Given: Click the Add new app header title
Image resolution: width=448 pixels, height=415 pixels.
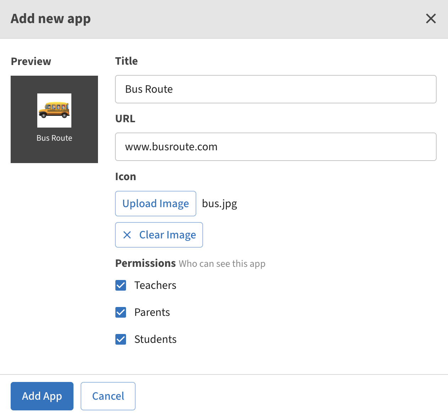Looking at the screenshot, I should [51, 18].
